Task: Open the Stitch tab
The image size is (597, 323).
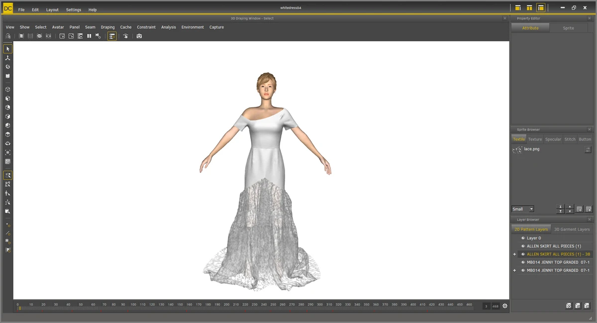Action: click(x=570, y=139)
